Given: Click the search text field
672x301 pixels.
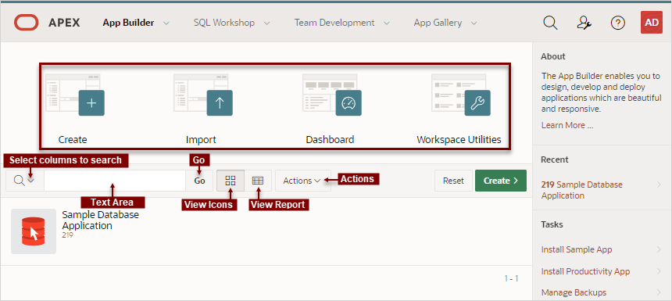Looking at the screenshot, I should [115, 181].
